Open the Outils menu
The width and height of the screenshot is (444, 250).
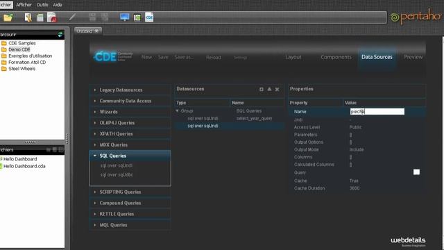click(42, 5)
